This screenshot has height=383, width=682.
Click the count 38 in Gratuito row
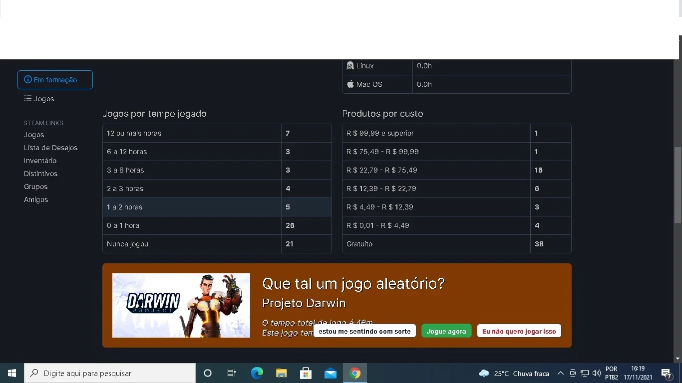[x=539, y=244]
